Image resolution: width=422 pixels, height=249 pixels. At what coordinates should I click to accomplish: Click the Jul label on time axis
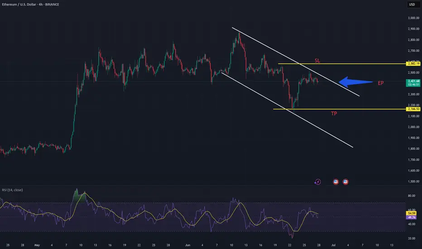tap(333, 245)
